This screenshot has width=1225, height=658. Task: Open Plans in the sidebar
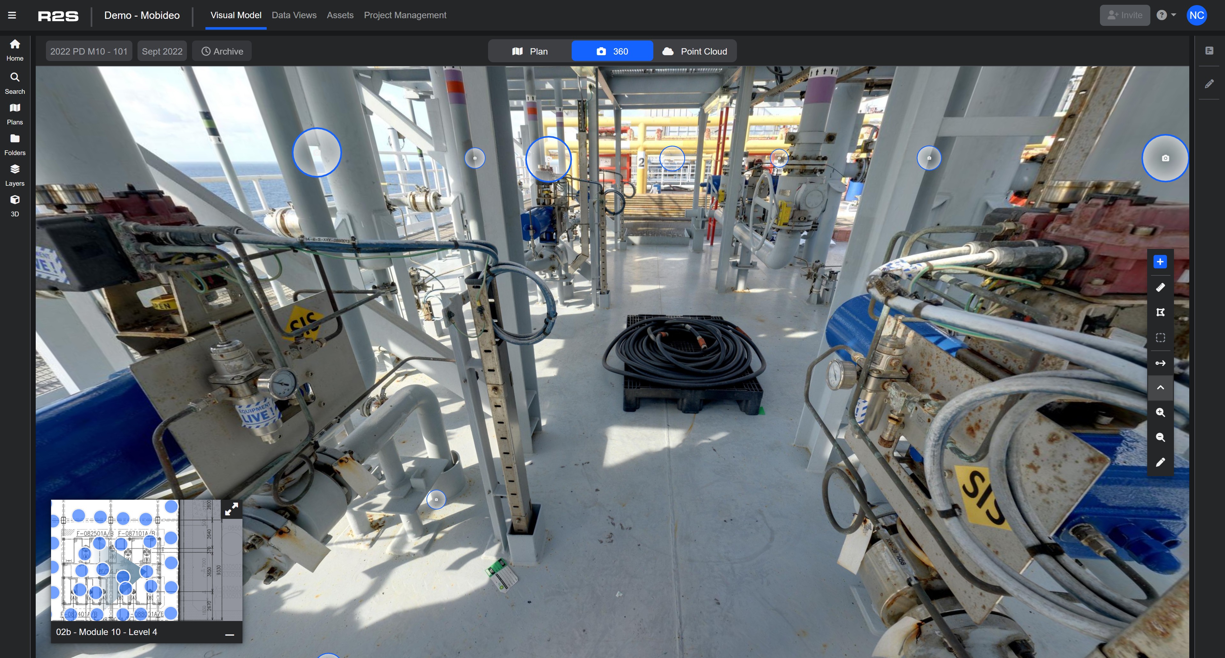pos(15,114)
